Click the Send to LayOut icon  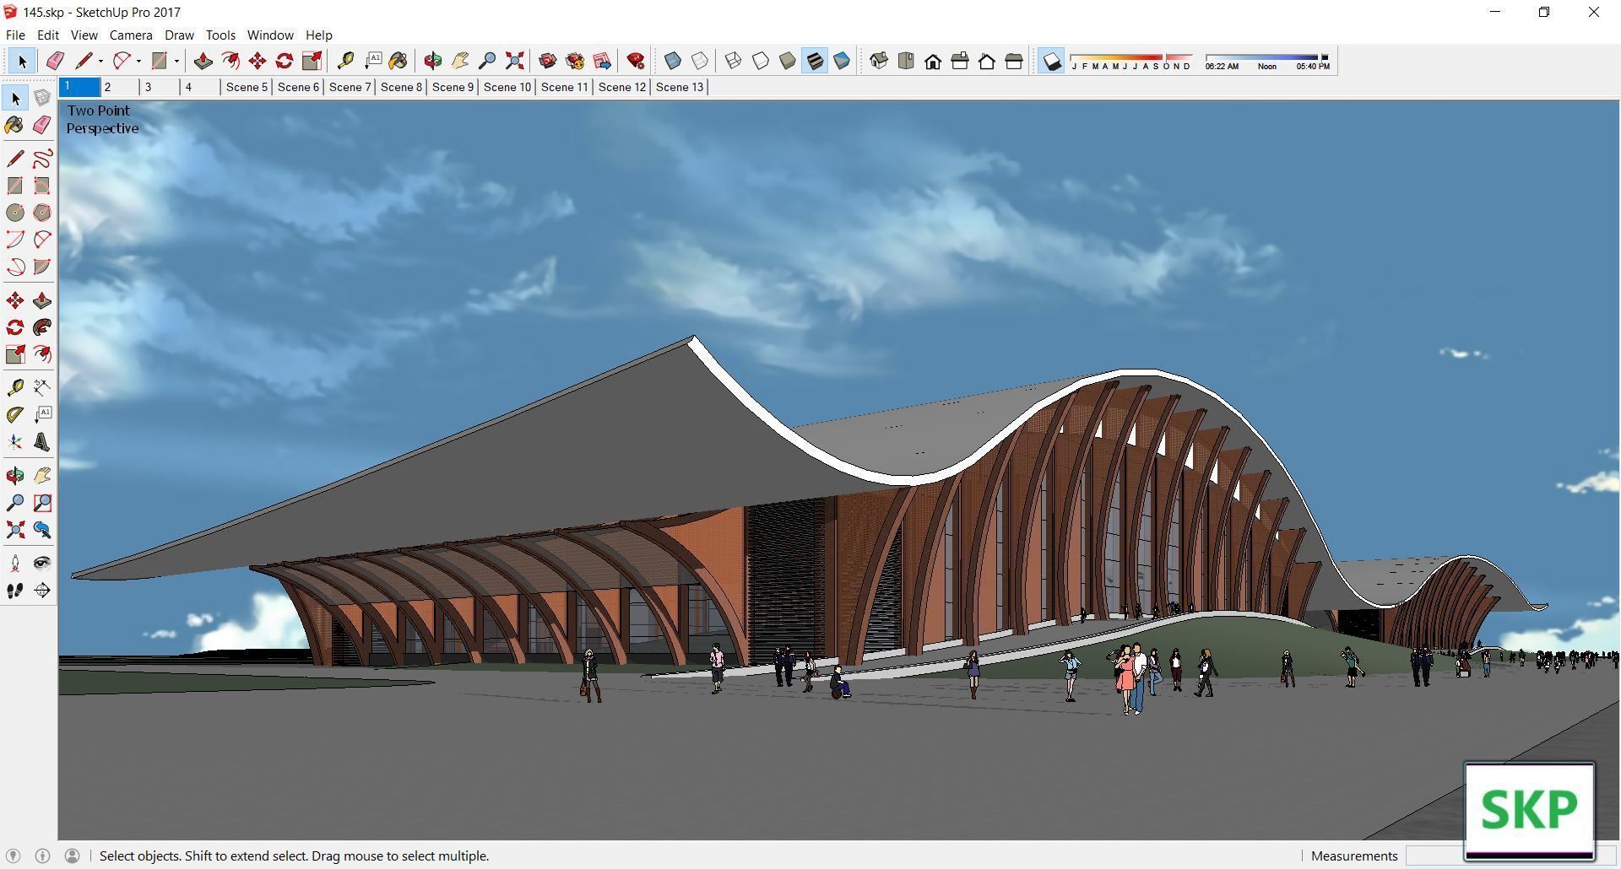[x=602, y=61]
